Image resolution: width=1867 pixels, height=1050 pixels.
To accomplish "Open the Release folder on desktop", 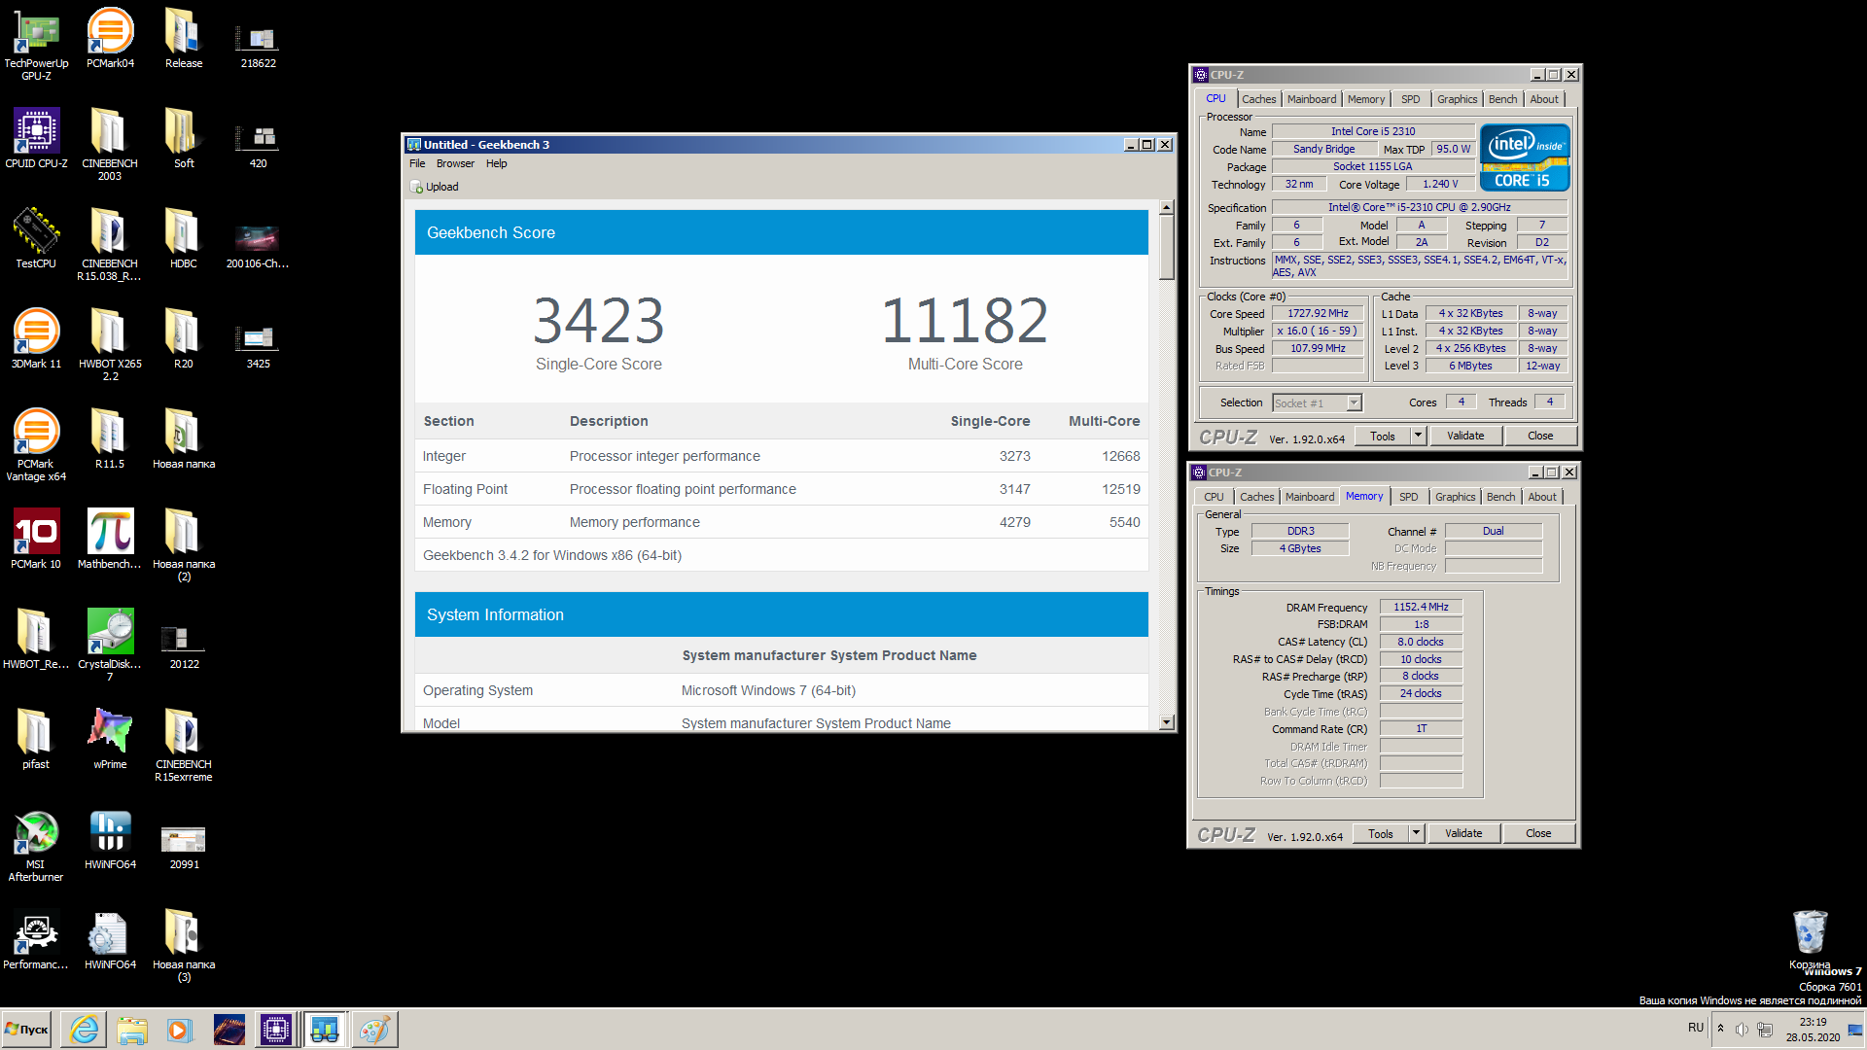I will pyautogui.click(x=184, y=38).
